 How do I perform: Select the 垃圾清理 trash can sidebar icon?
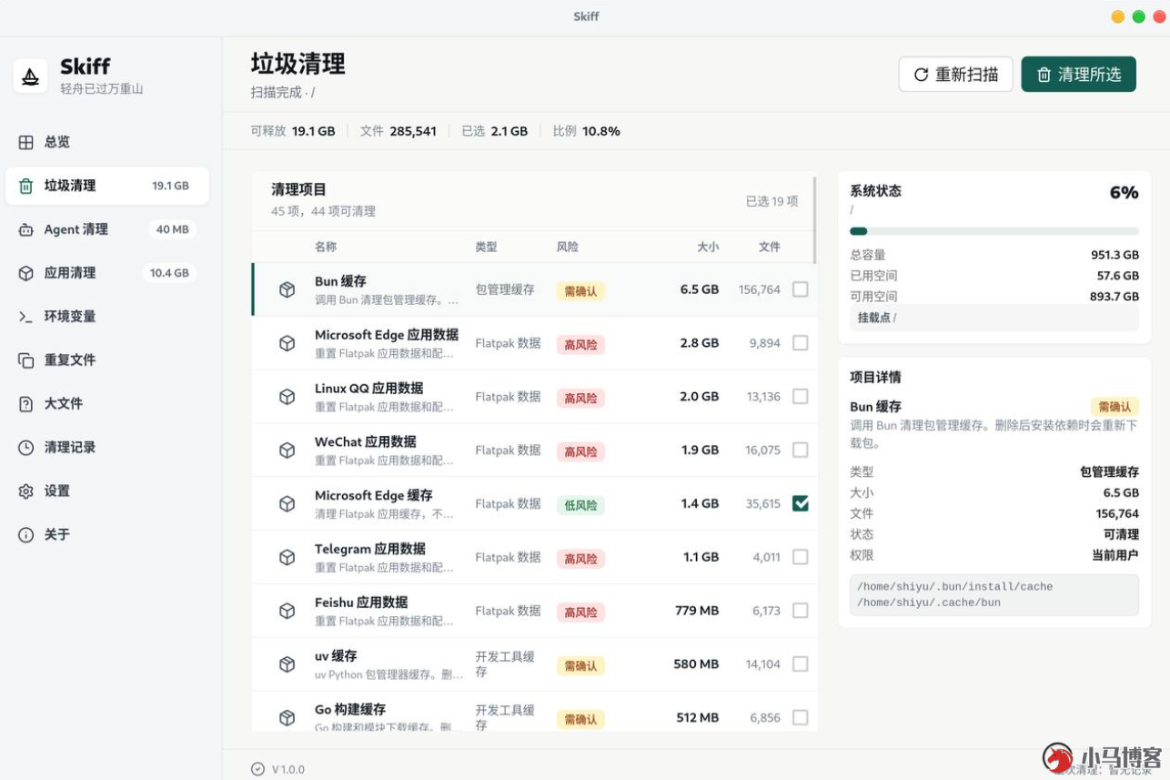pyautogui.click(x=25, y=186)
